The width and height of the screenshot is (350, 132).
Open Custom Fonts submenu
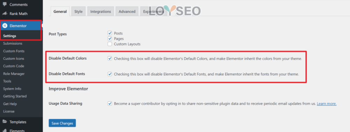coord(14,51)
